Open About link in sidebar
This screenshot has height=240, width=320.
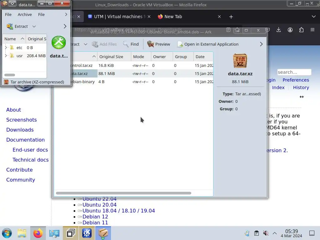point(13,110)
